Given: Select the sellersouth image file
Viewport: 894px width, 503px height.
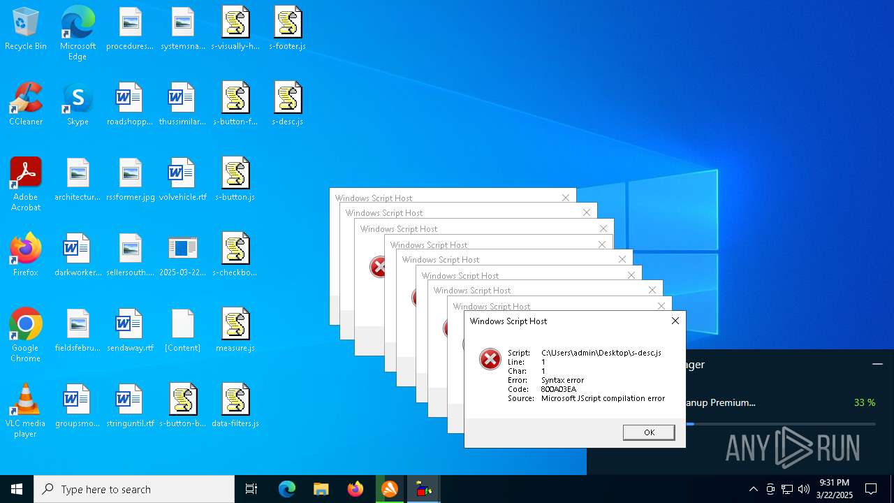Looking at the screenshot, I should [130, 255].
